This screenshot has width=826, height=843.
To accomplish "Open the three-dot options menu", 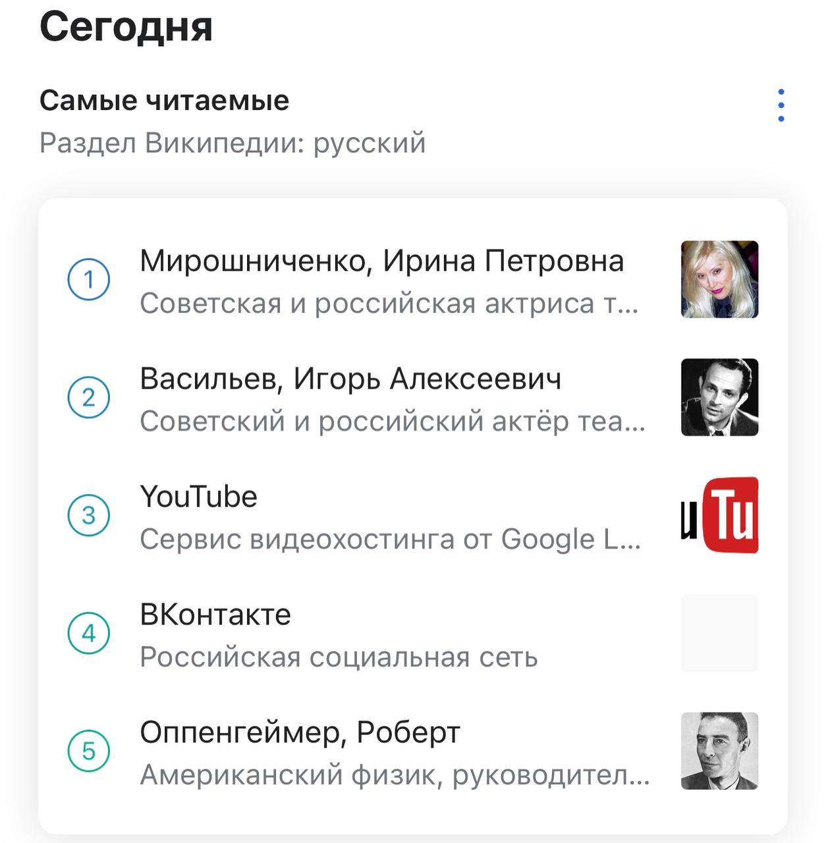I will [781, 105].
